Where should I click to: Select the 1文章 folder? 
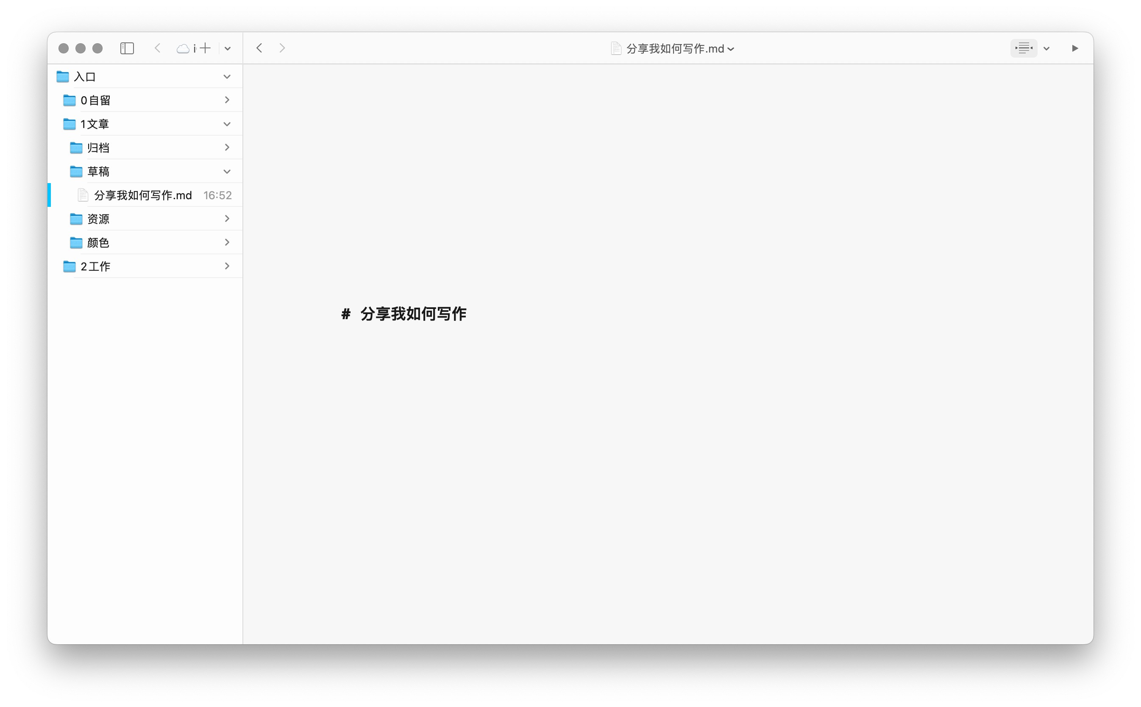(145, 124)
